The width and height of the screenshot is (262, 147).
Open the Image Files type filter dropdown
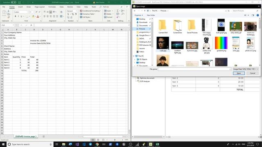[246, 69]
